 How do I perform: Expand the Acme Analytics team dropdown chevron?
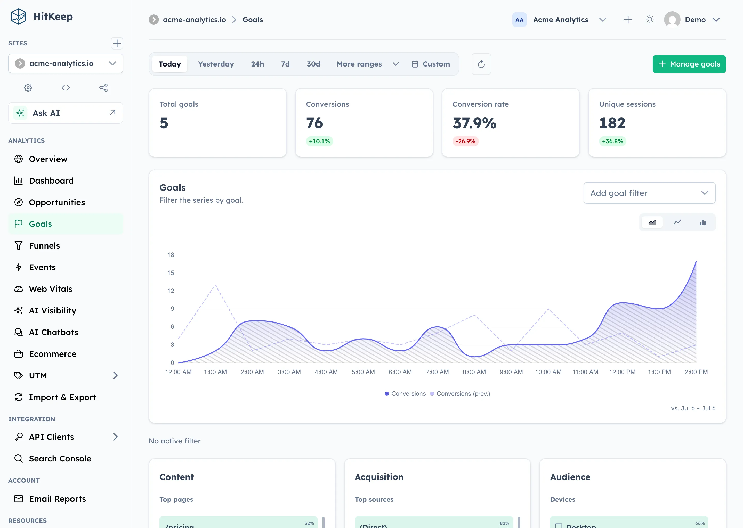coord(602,20)
